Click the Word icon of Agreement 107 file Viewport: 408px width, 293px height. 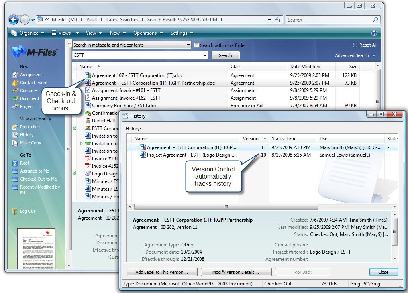[x=88, y=75]
